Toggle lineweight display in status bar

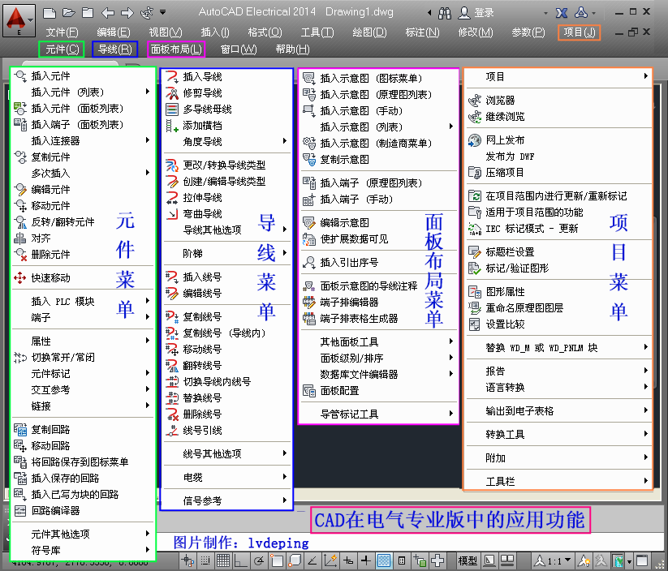point(365,560)
